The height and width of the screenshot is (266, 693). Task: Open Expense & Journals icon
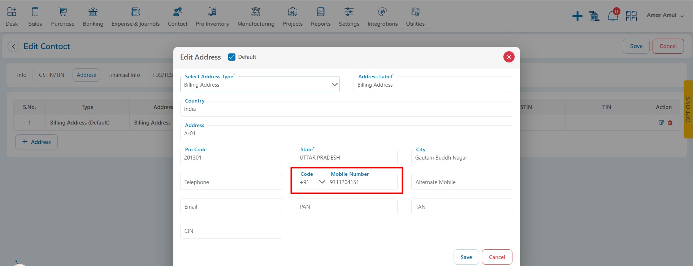(135, 12)
